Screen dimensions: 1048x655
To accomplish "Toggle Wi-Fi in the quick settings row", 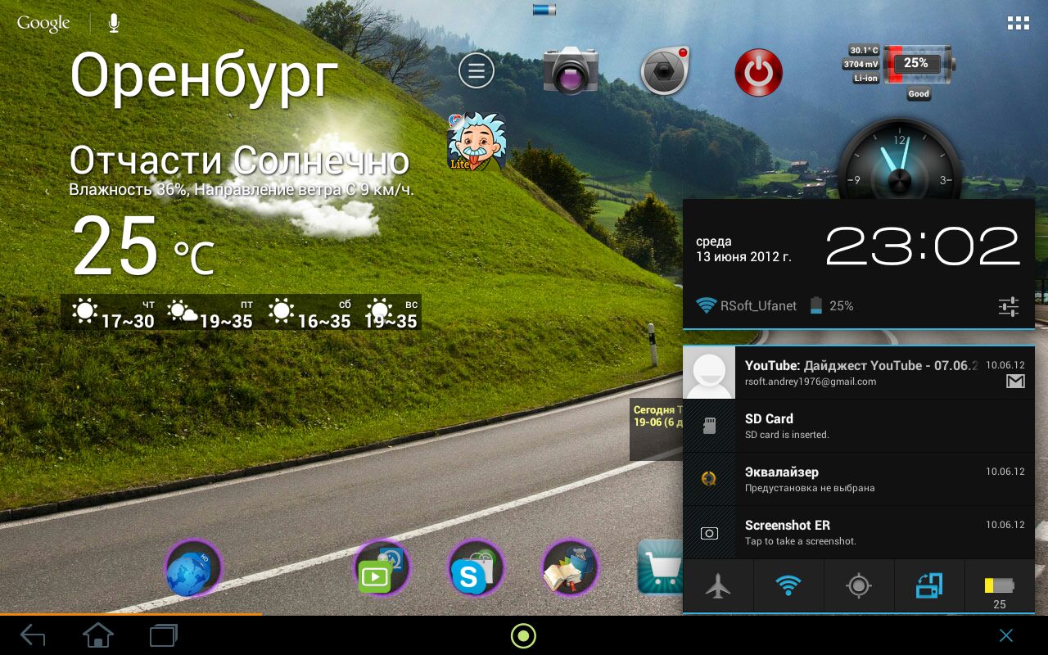I will pyautogui.click(x=788, y=585).
